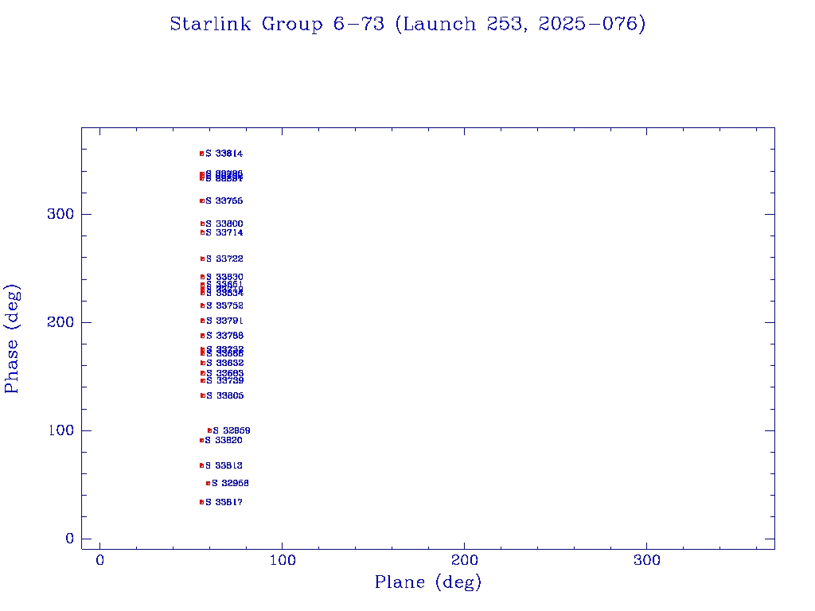The height and width of the screenshot is (611, 815).
Task: Click the "0" tick label on the Plane axis
Action: point(99,561)
